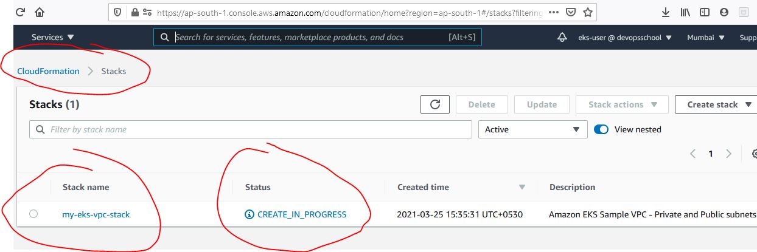The height and width of the screenshot is (252, 757).
Task: Select the my-eks-vpc-stack radio button
Action: tap(33, 214)
